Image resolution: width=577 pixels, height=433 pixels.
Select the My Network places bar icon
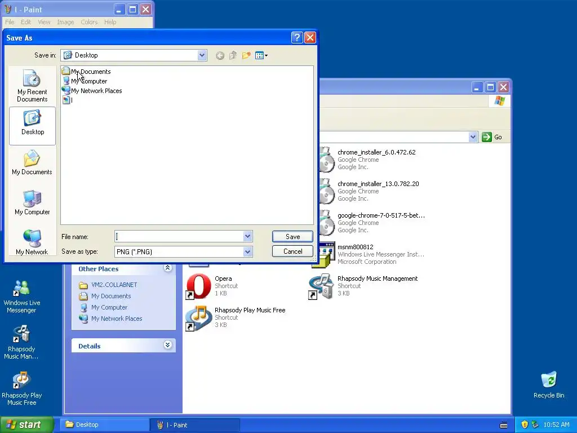coord(32,242)
